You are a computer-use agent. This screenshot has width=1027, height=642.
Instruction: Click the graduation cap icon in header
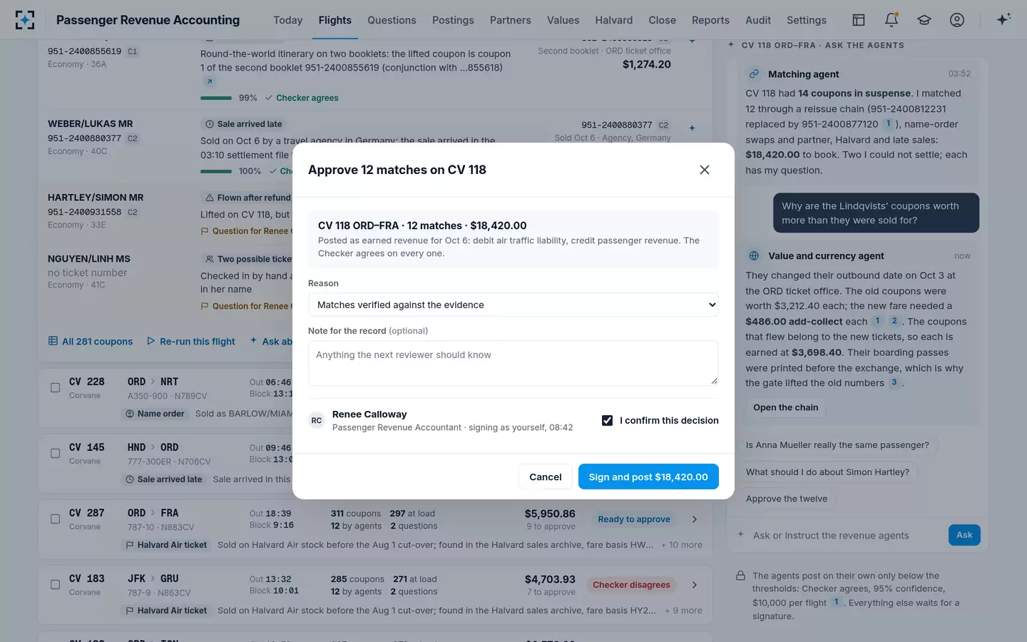(x=924, y=20)
